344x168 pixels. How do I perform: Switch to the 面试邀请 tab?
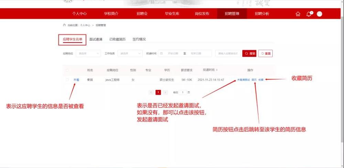[96, 39]
